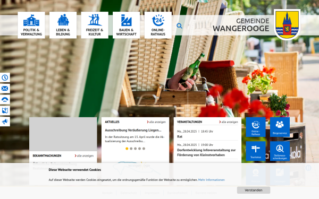Open the Bürgerservice quick tile
Image resolution: width=319 pixels, height=199 pixels.
click(280, 127)
